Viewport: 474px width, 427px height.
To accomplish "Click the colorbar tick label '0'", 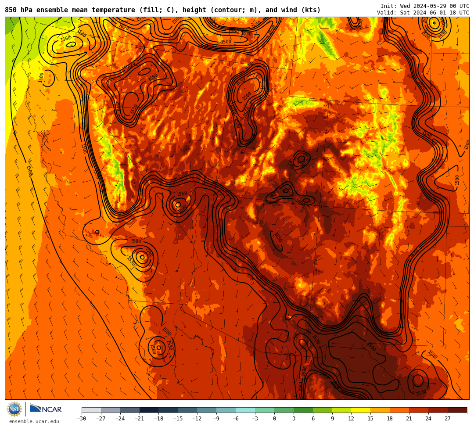I will [x=274, y=419].
